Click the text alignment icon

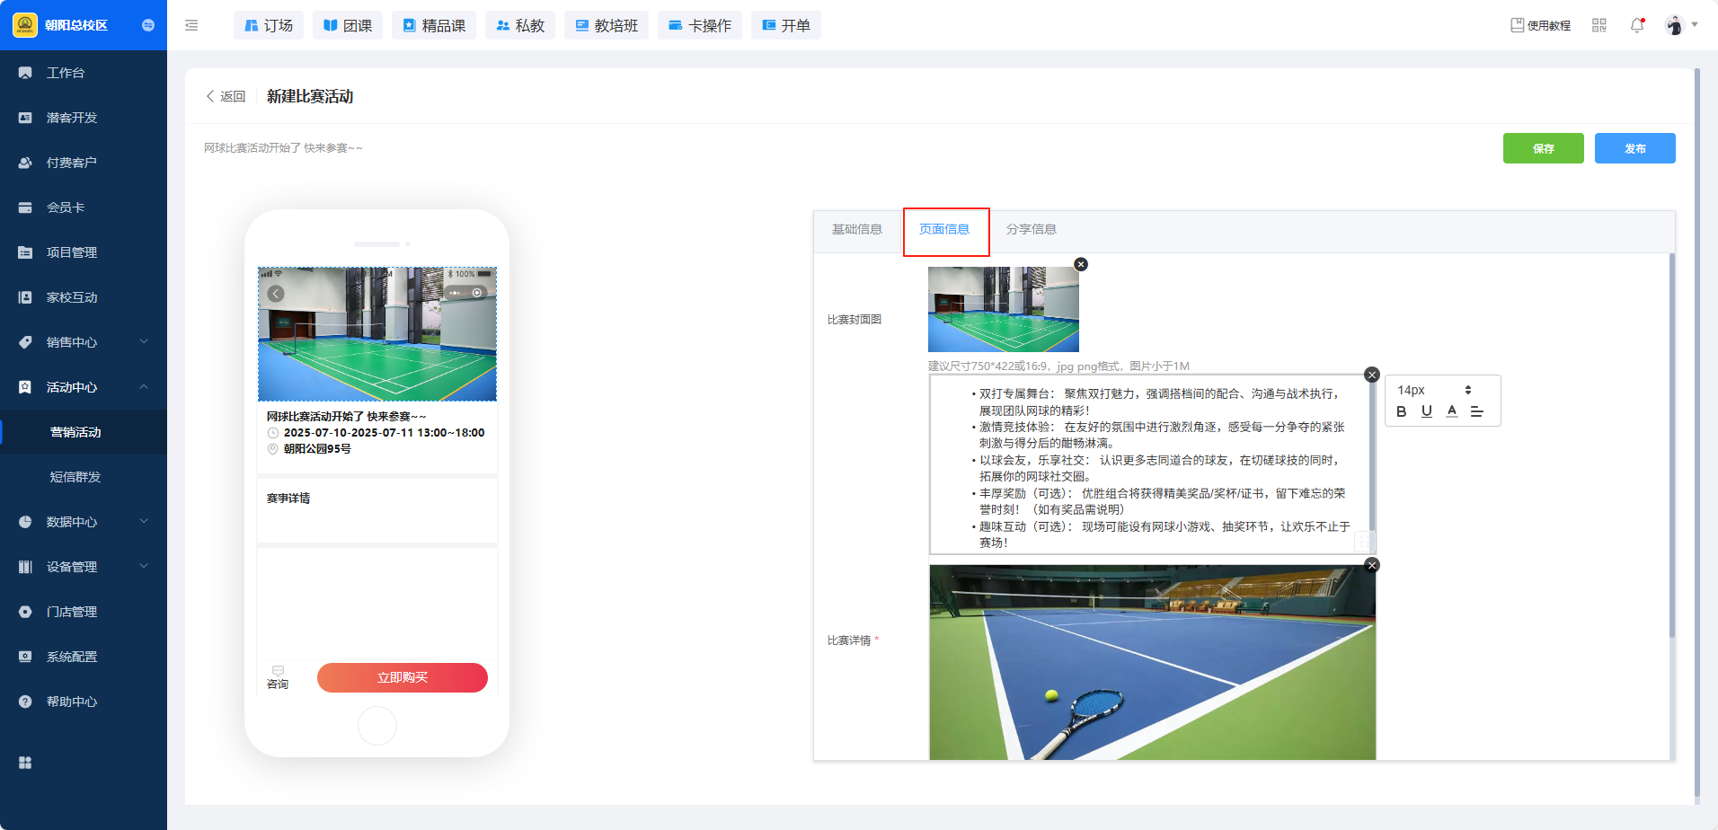1476,411
